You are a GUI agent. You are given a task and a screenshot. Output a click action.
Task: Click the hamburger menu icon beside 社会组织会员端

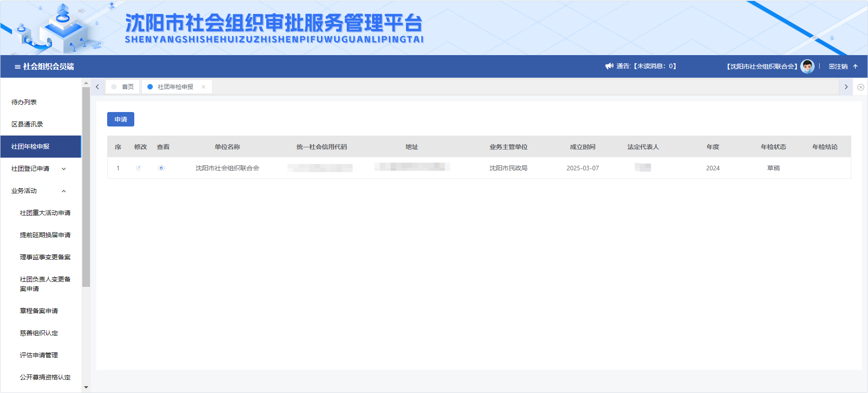tap(17, 67)
